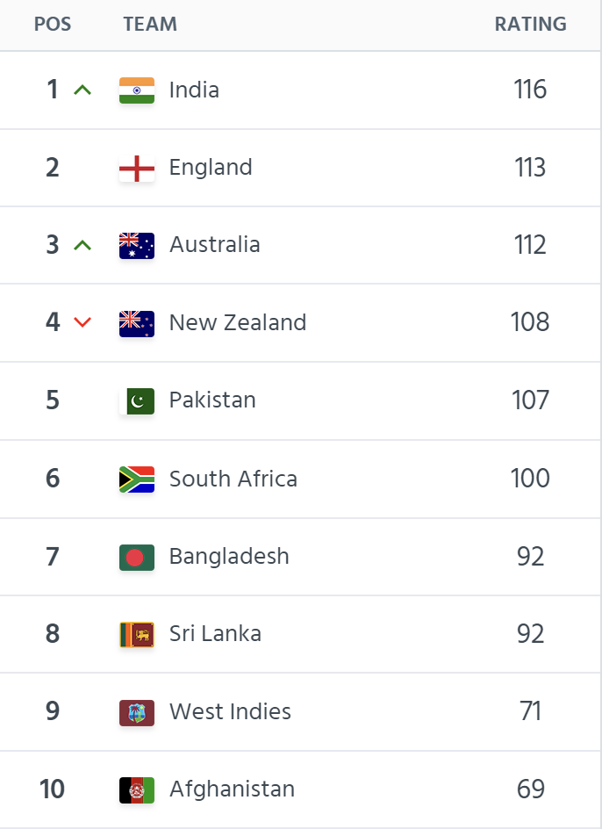Click the TEAM column header
The height and width of the screenshot is (829, 602).
pos(150,25)
